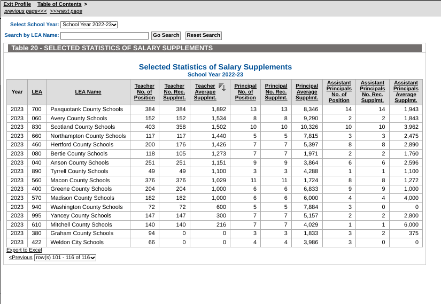Click the Previous rows link below table
Viewport: 441px width, 304px height.
coord(20,258)
